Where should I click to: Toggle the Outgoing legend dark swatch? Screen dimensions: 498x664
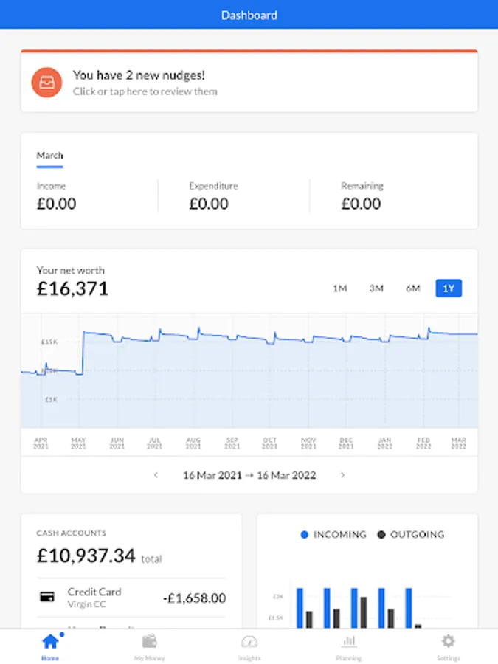click(x=381, y=534)
